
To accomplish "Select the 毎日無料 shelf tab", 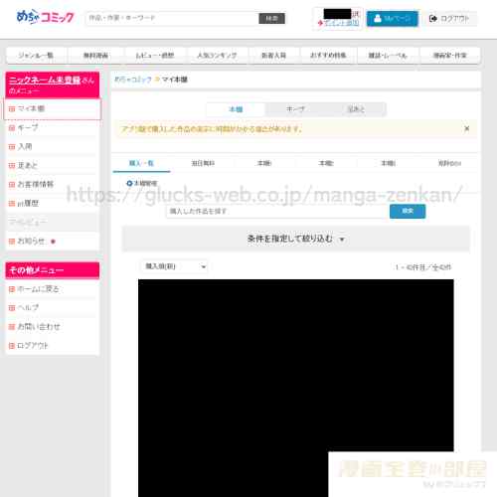I will pyautogui.click(x=203, y=163).
